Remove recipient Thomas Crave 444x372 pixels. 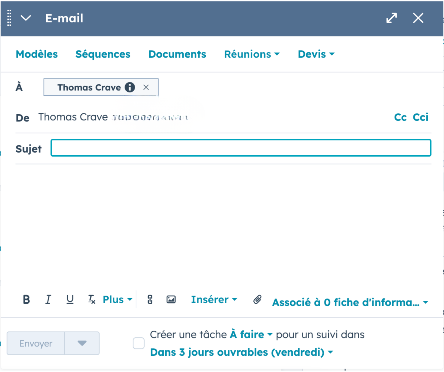146,87
